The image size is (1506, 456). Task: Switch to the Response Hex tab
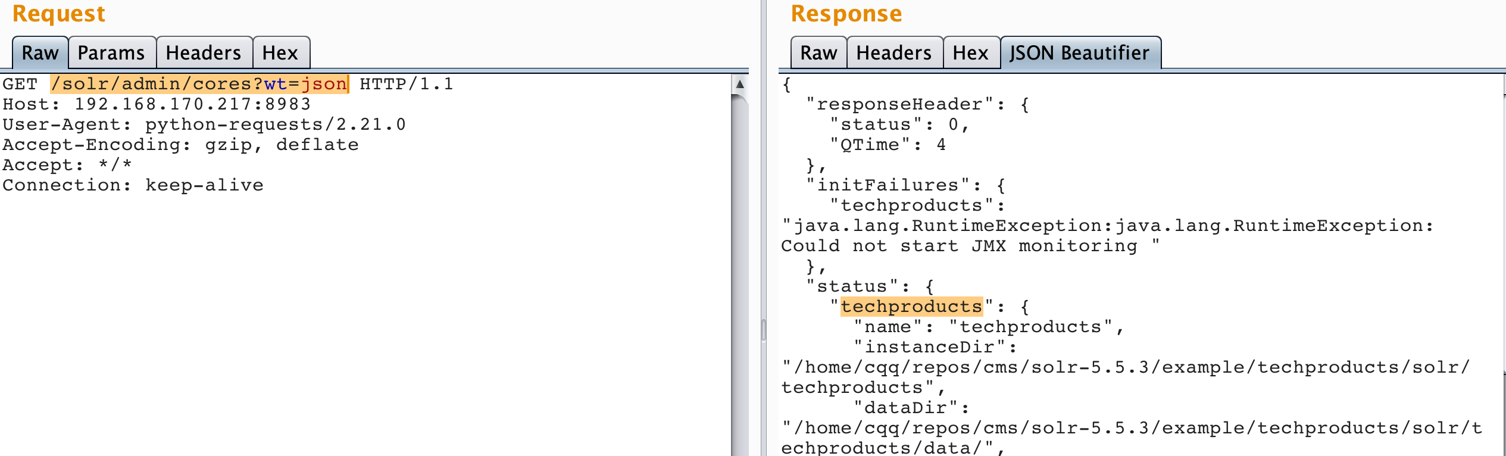point(971,53)
